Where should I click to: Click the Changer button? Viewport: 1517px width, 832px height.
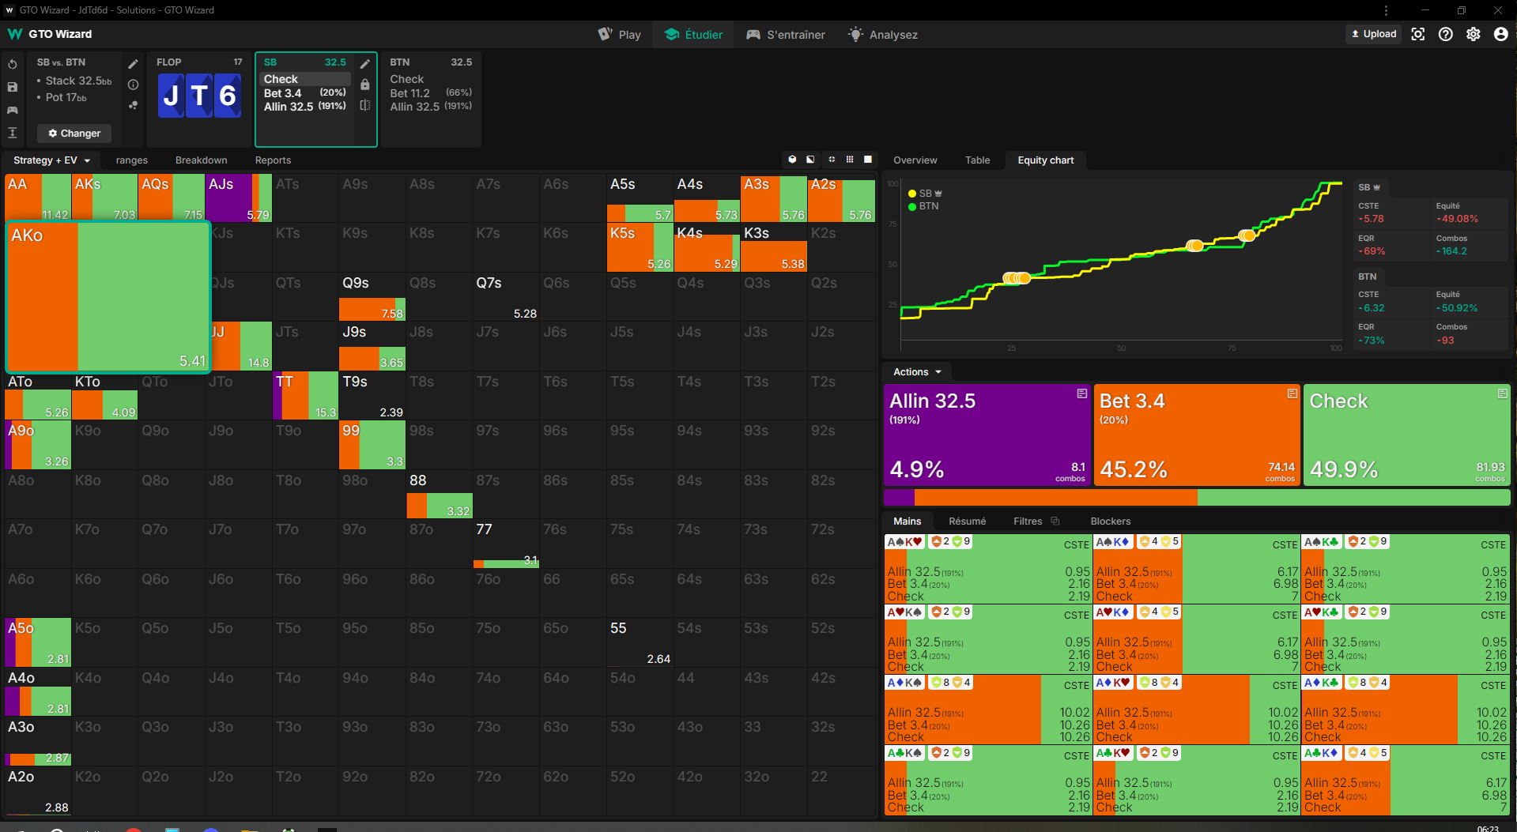point(74,134)
